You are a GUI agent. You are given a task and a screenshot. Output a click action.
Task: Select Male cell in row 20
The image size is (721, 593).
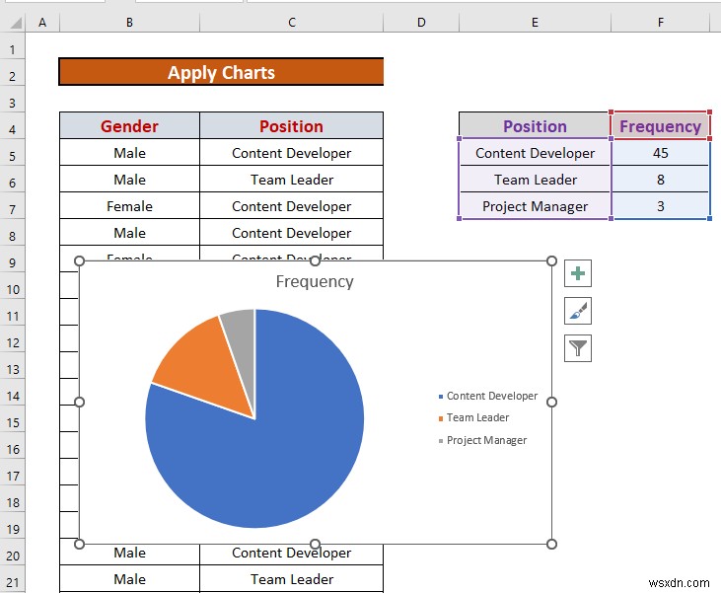click(x=129, y=554)
